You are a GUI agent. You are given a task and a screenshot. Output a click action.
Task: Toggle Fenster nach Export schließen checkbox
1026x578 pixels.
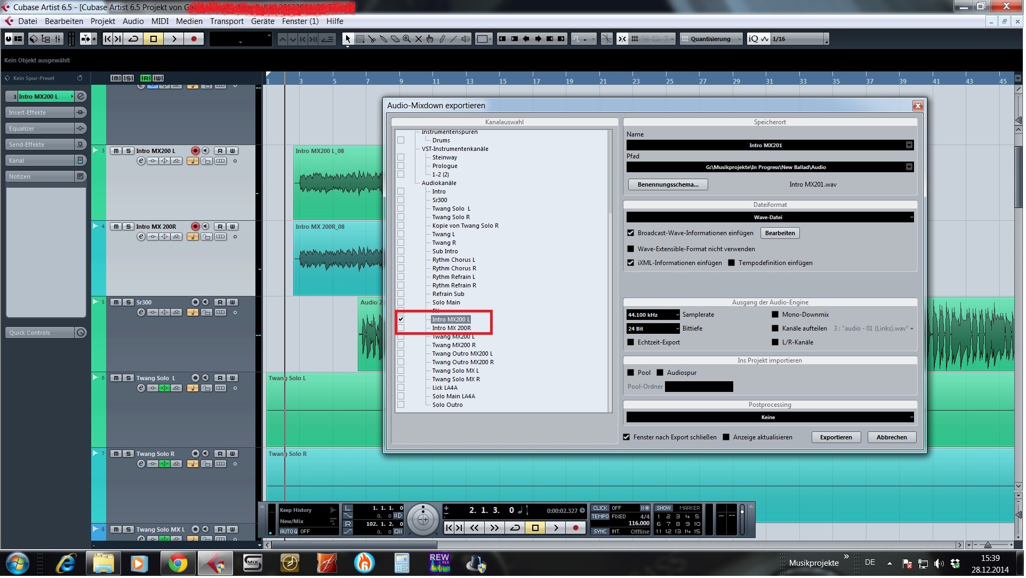(x=628, y=438)
